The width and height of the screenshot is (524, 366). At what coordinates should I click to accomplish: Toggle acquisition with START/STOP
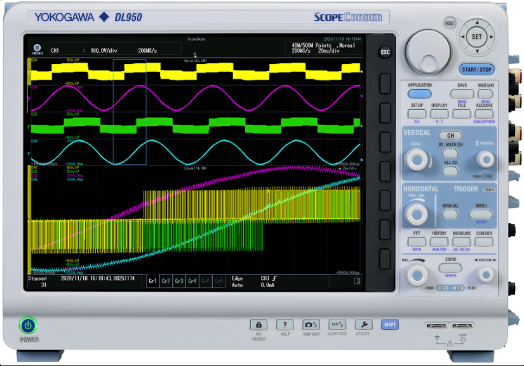(476, 69)
